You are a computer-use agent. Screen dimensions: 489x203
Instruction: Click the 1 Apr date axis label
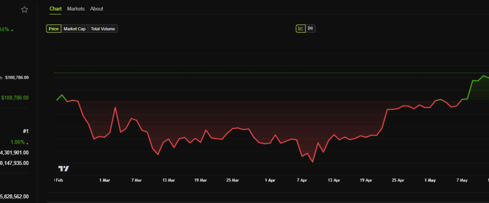coord(270,180)
